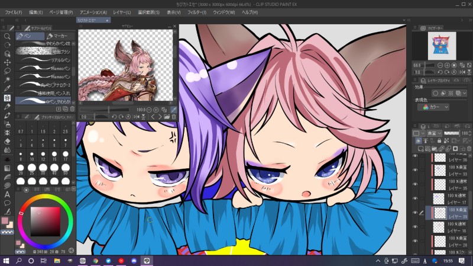Viewport: 473px width, 266px height.
Task: Create a layer mask
Action: click(455, 149)
